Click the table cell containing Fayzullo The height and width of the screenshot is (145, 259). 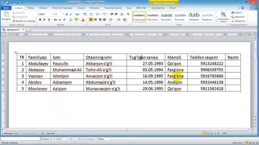[x=67, y=64]
